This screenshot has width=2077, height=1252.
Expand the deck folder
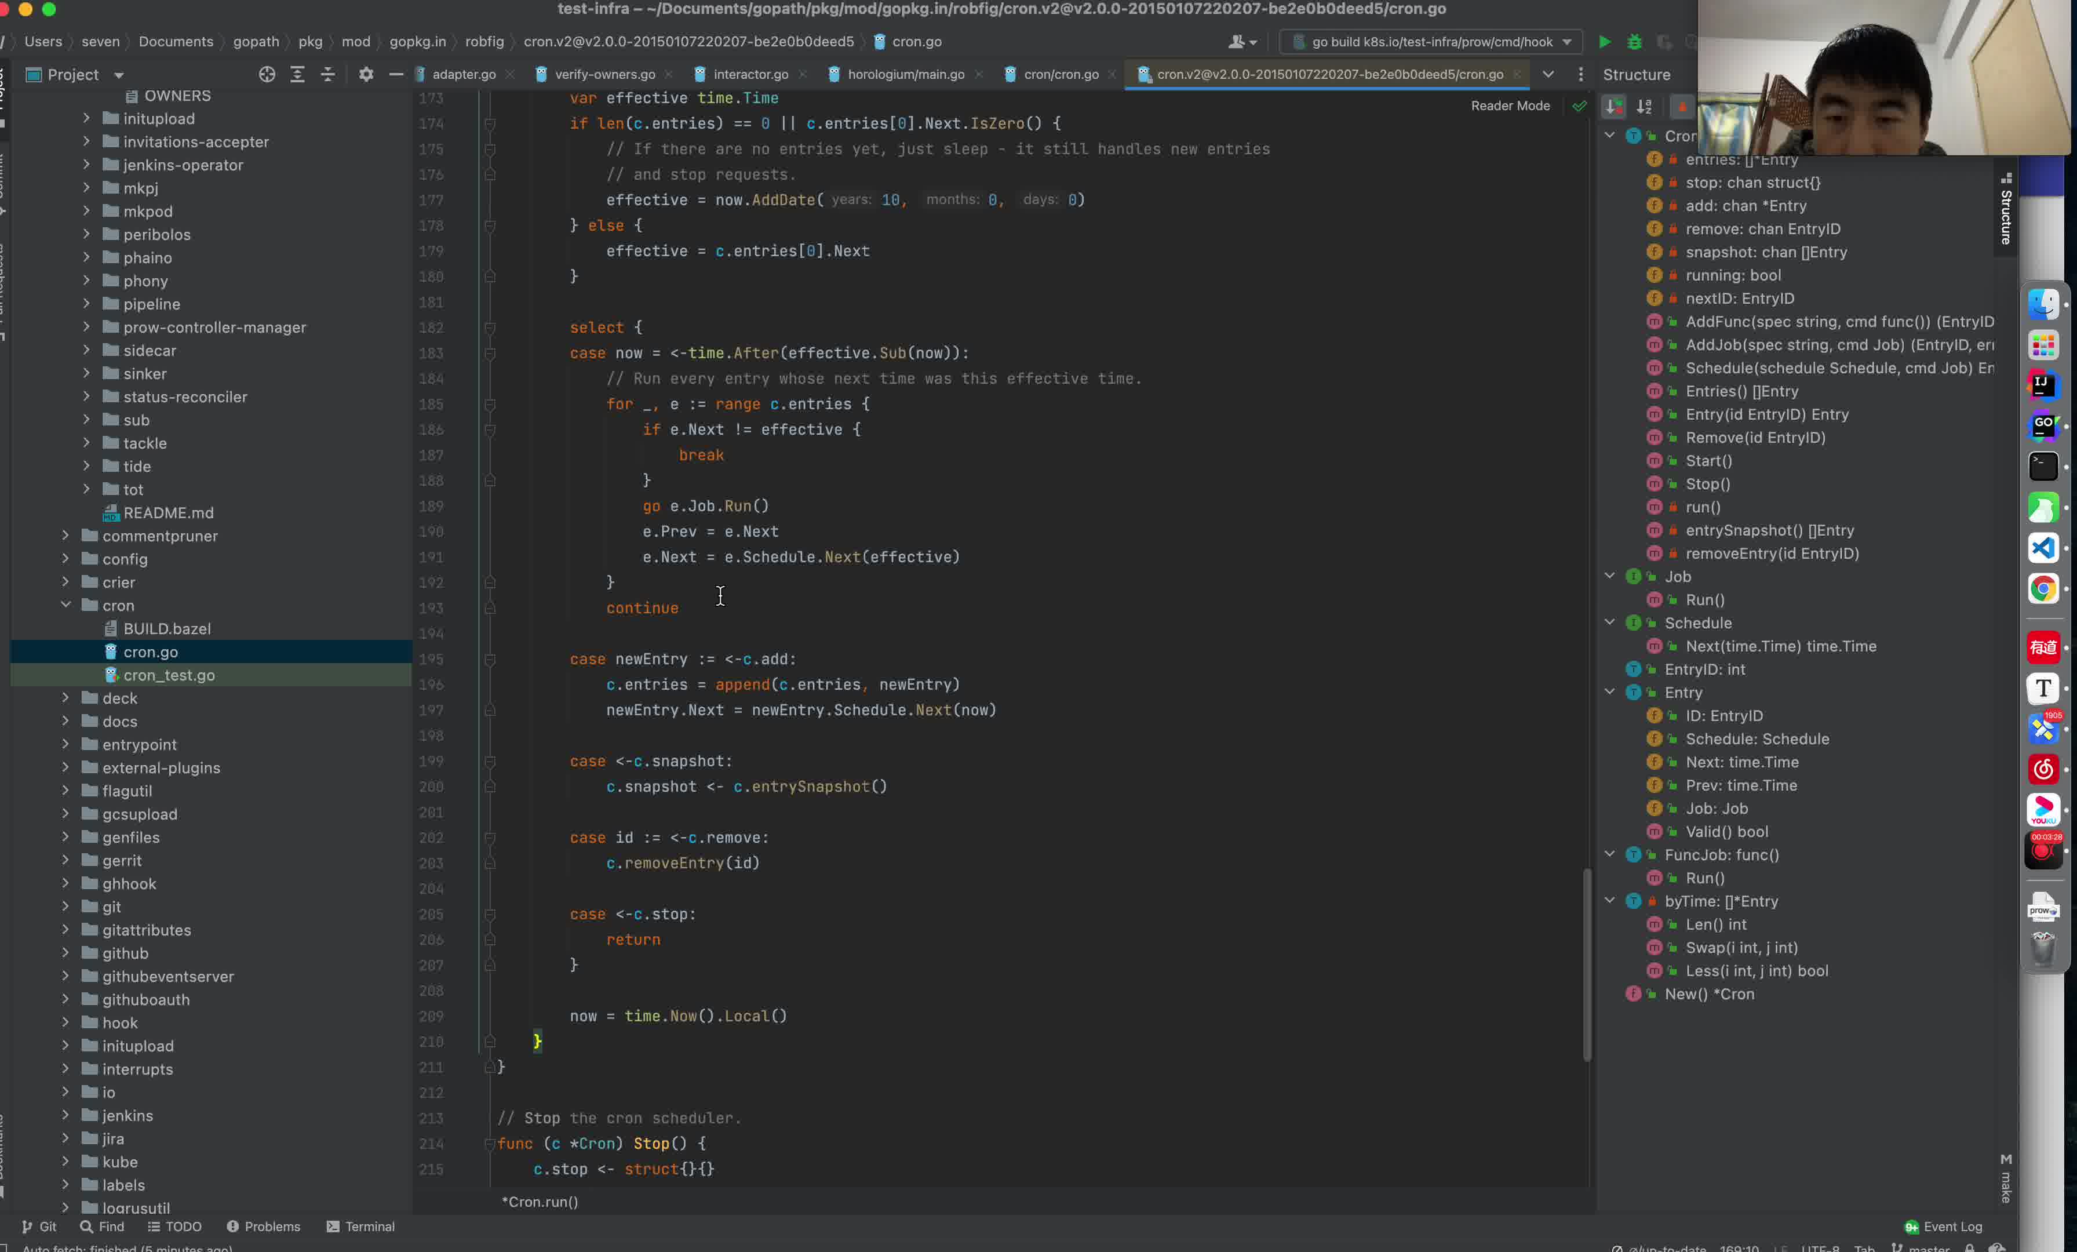65,697
